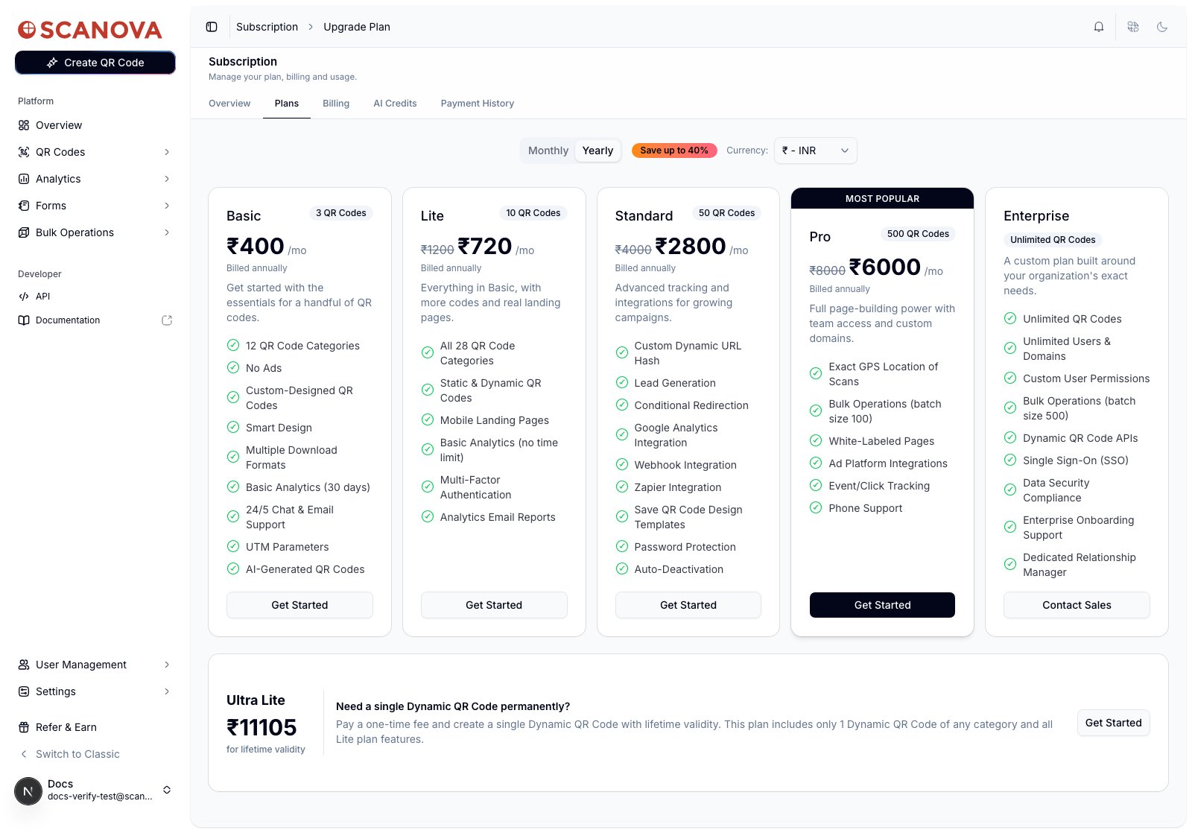Click Contact Sales for Enterprise
Screen dimensions: 1192x833
[x=1077, y=605]
